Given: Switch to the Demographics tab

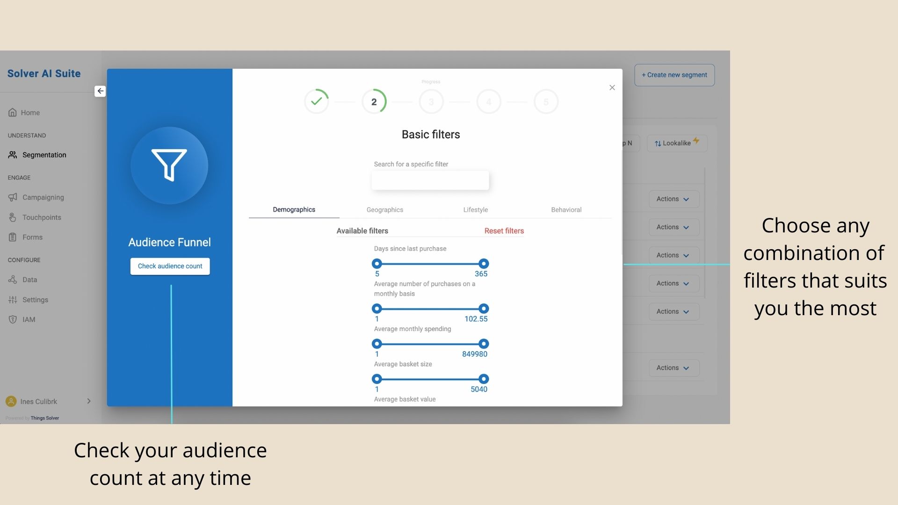Looking at the screenshot, I should [x=294, y=209].
